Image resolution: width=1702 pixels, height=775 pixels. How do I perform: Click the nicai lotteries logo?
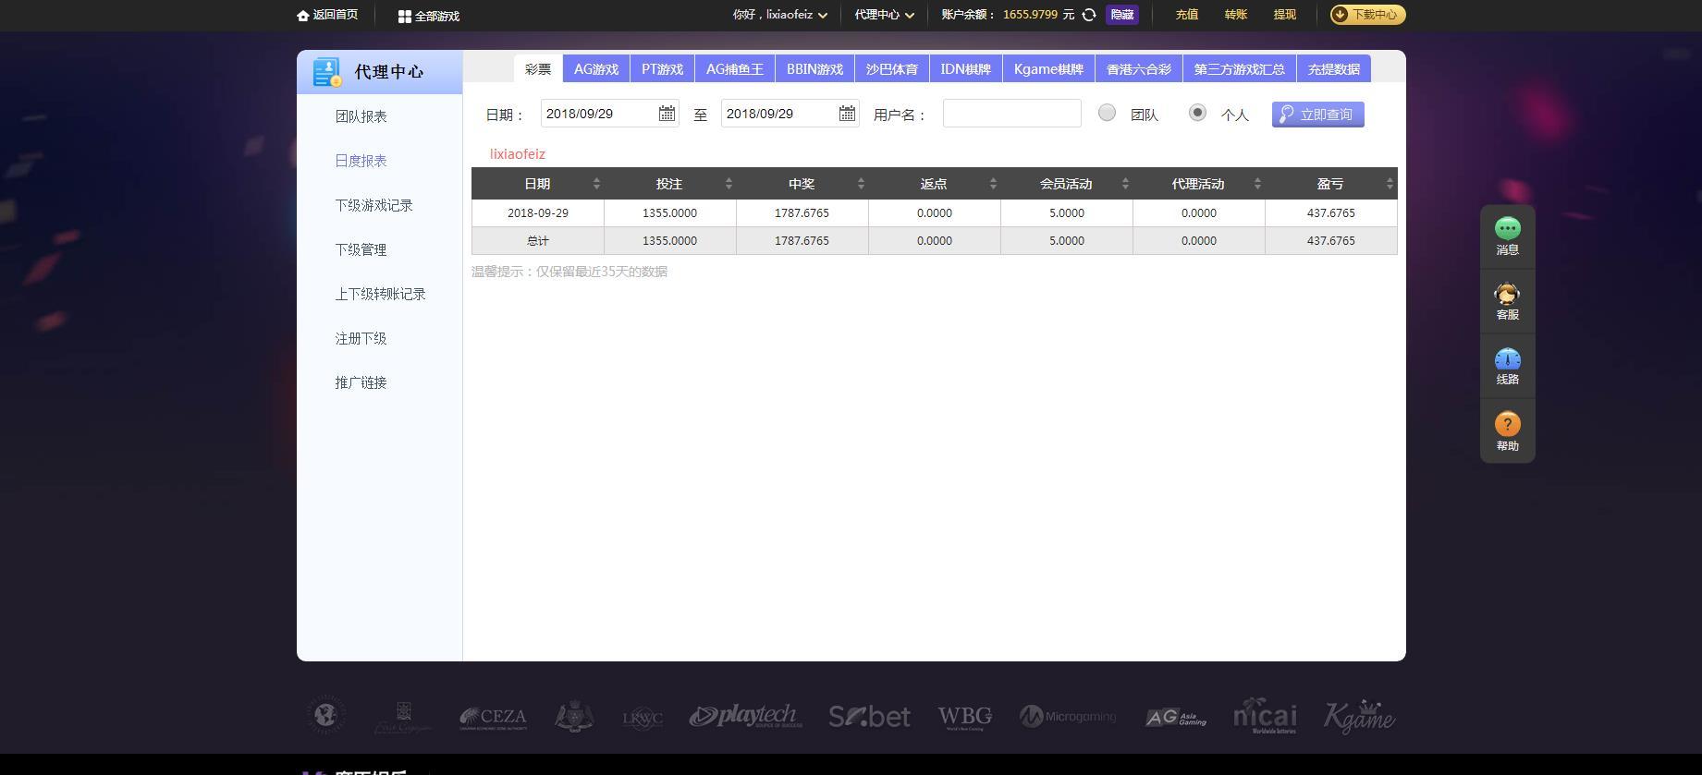(x=1265, y=716)
